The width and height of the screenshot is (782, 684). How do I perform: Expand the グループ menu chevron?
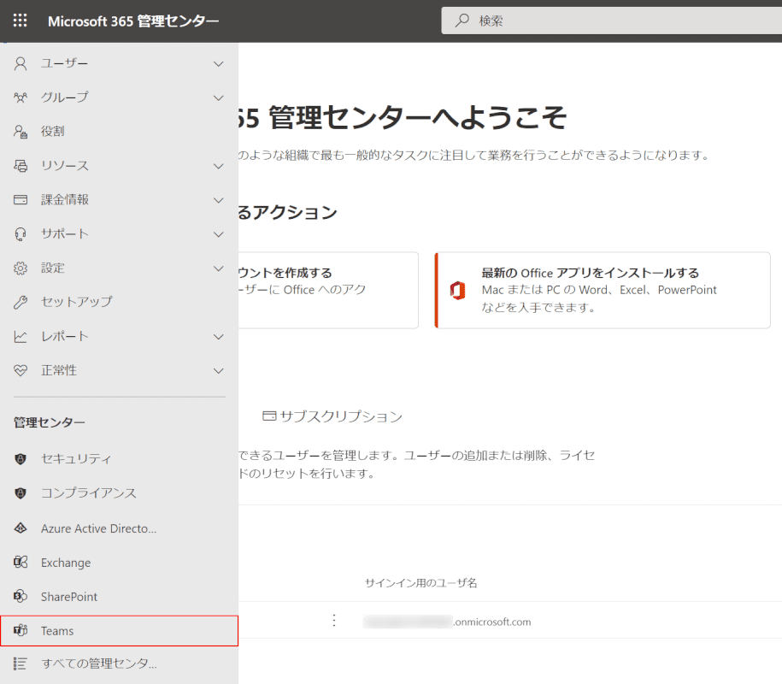219,97
